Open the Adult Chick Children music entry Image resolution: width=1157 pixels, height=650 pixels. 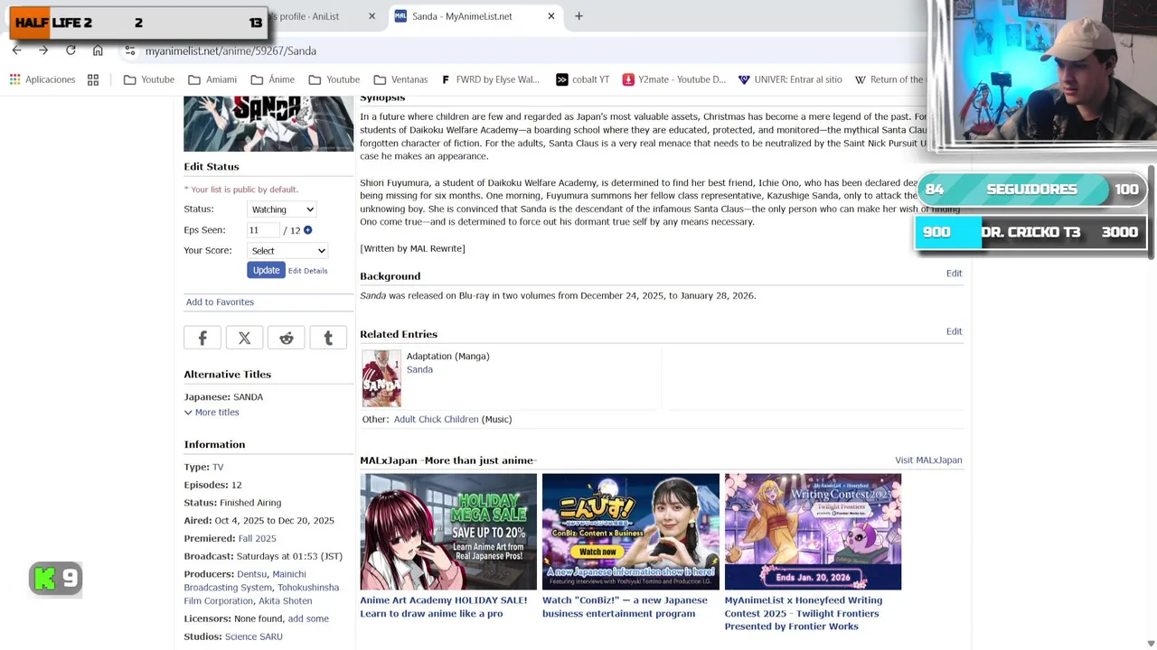coord(436,419)
